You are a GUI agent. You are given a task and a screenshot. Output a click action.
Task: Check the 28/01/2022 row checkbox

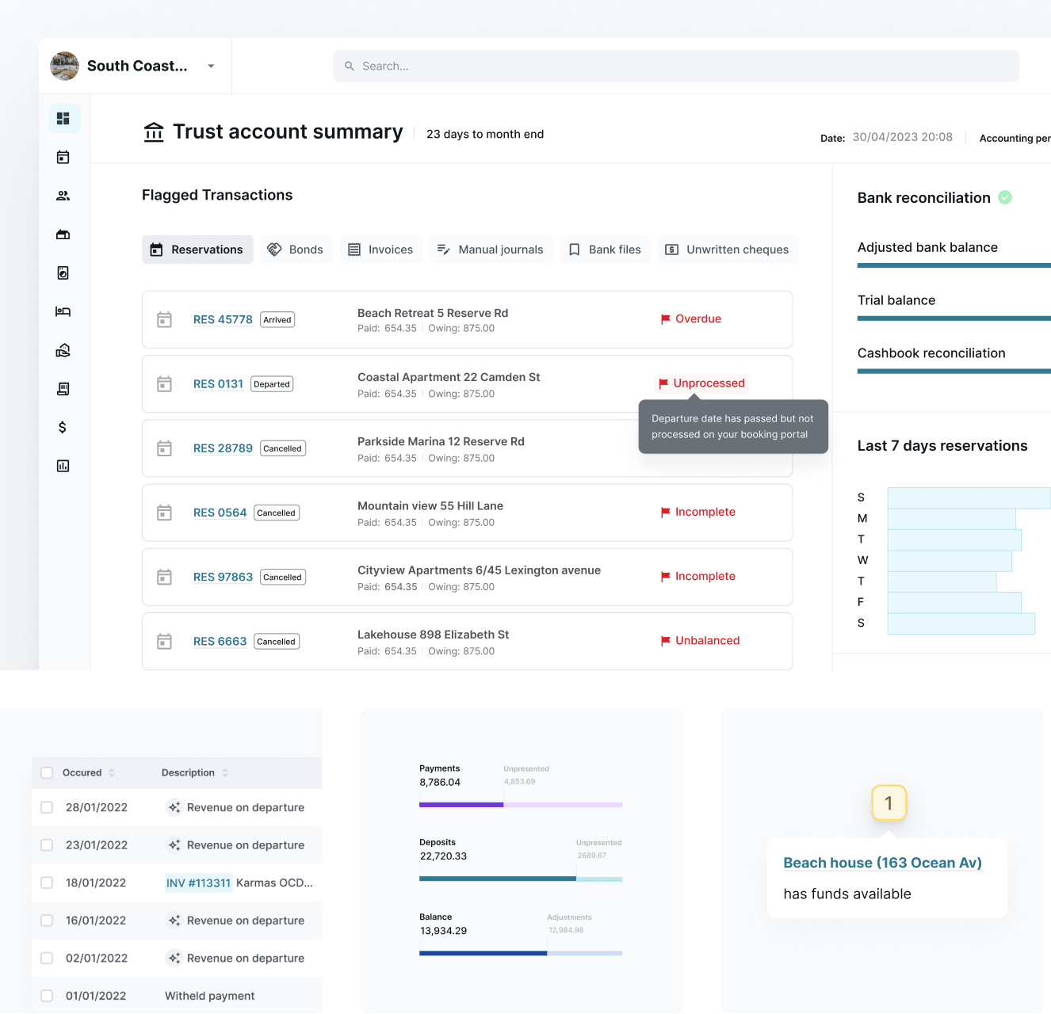pyautogui.click(x=47, y=807)
